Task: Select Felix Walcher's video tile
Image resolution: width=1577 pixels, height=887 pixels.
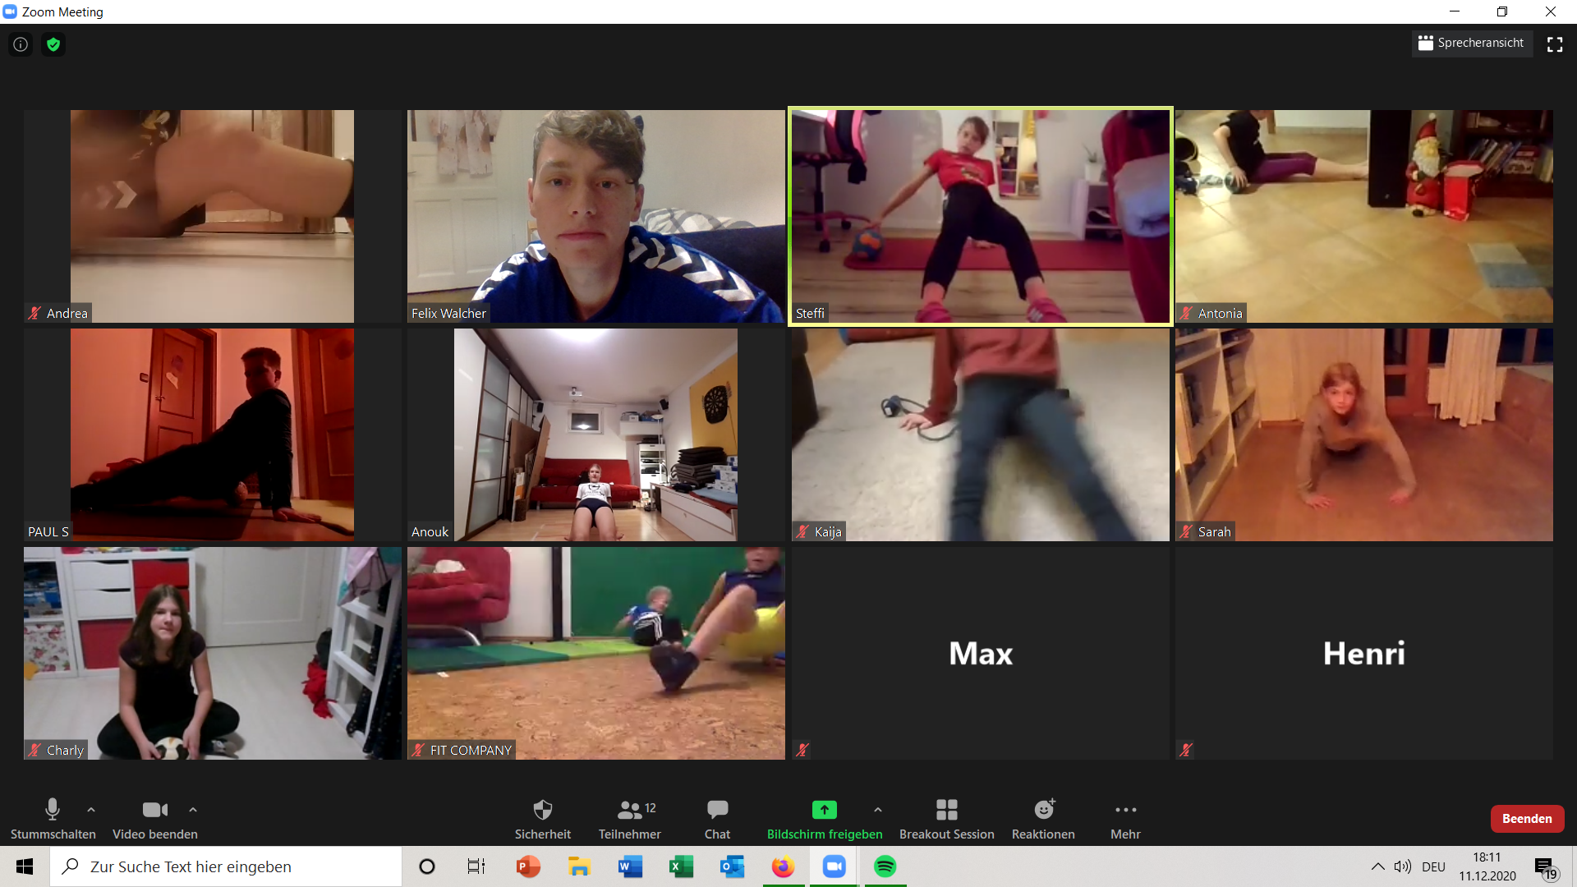Action: [x=596, y=216]
